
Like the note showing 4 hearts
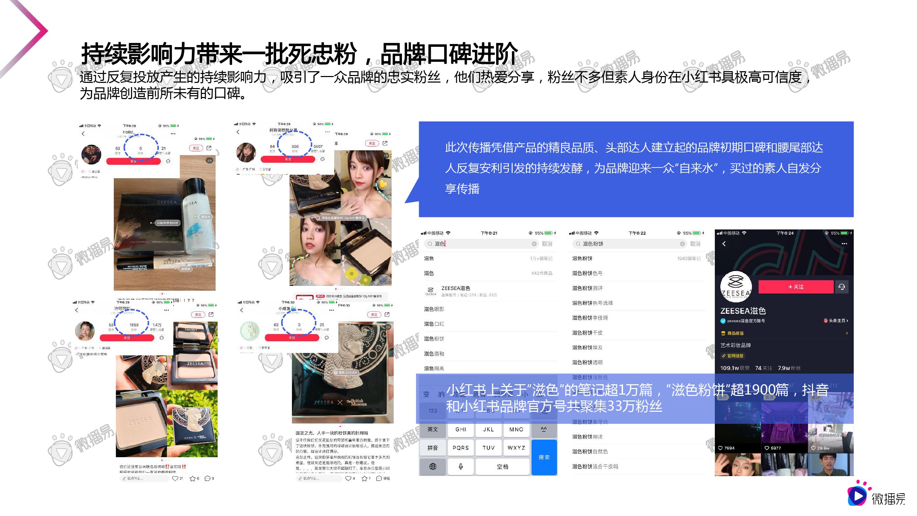point(348,479)
